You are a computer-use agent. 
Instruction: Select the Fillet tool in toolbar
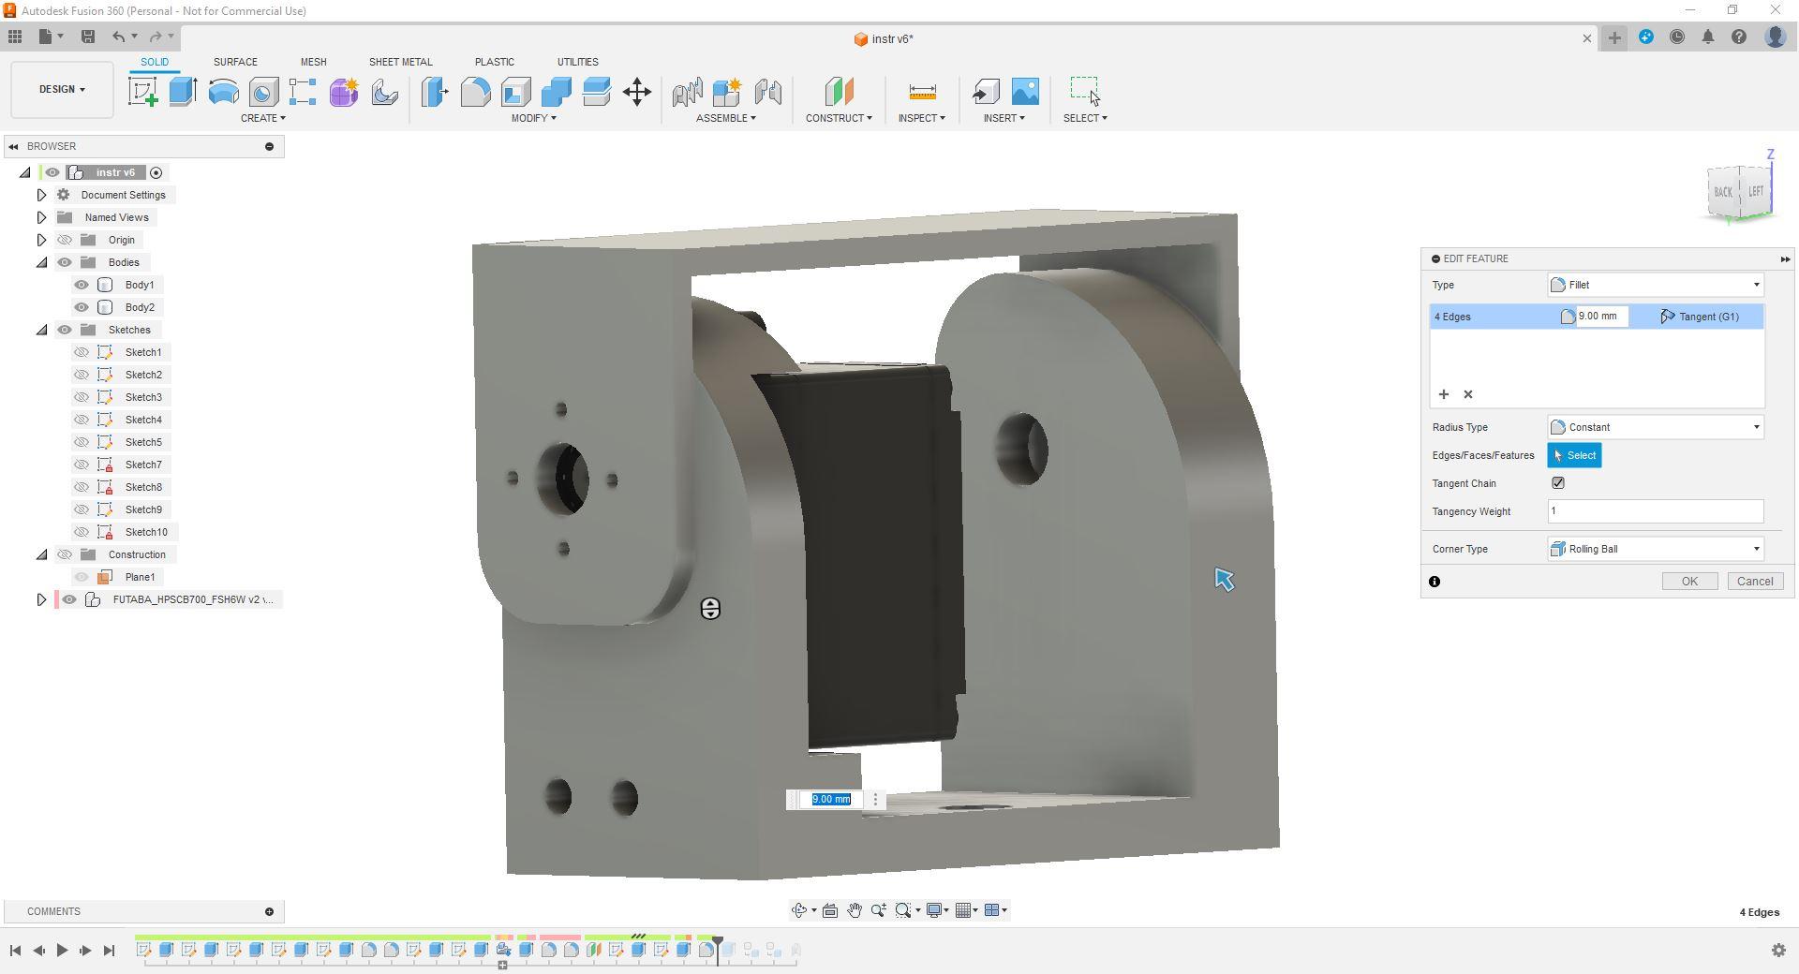475,92
